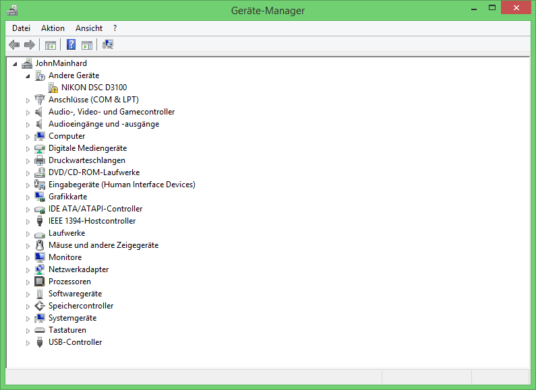The image size is (536, 390).
Task: Select the DVD/CD-ROM-Laufwerke label
Action: coord(94,172)
